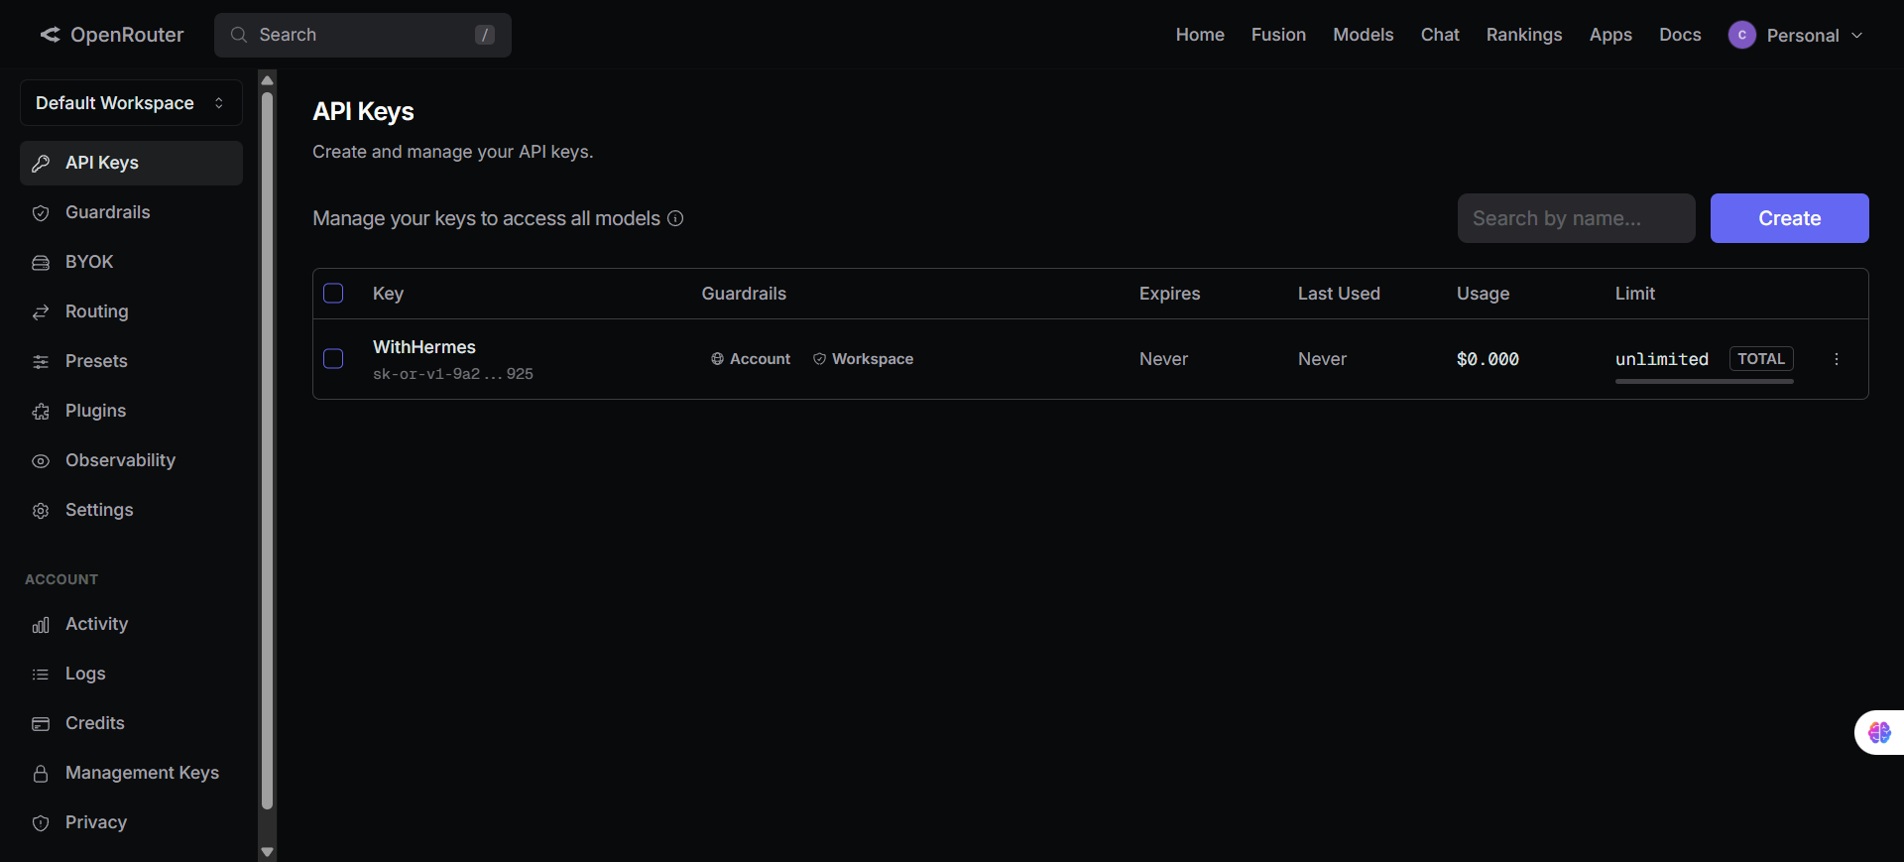1904x862 pixels.
Task: Focus the top Search field
Action: (363, 35)
